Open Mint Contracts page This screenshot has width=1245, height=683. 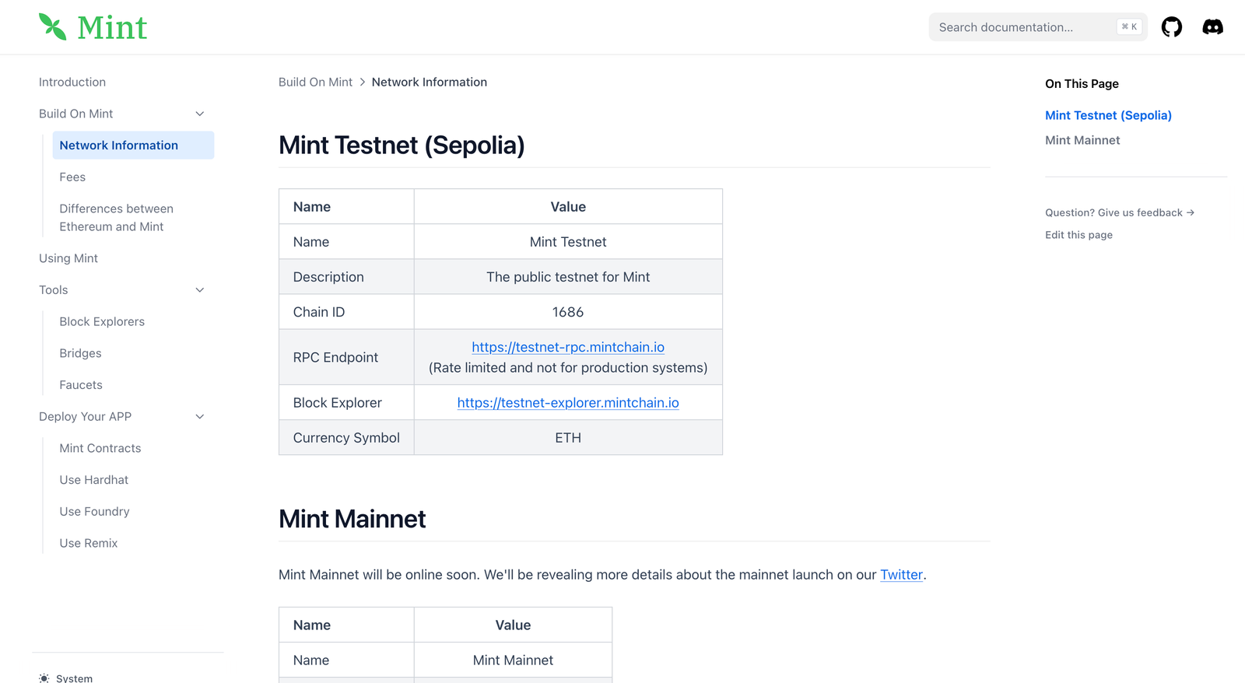[x=100, y=449]
